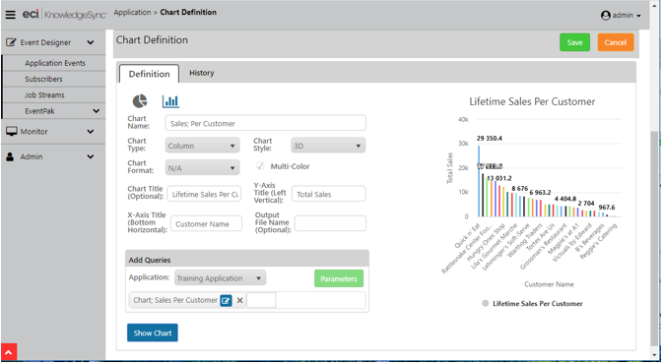The width and height of the screenshot is (663, 364).
Task: Open the hamburger navigation menu
Action: (x=10, y=15)
